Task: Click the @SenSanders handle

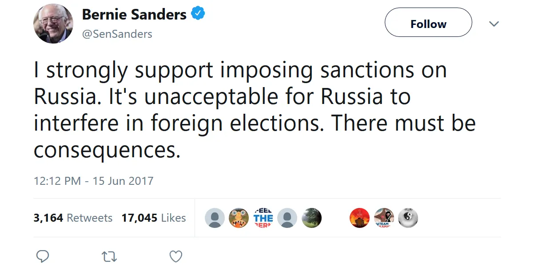Action: pyautogui.click(x=117, y=34)
